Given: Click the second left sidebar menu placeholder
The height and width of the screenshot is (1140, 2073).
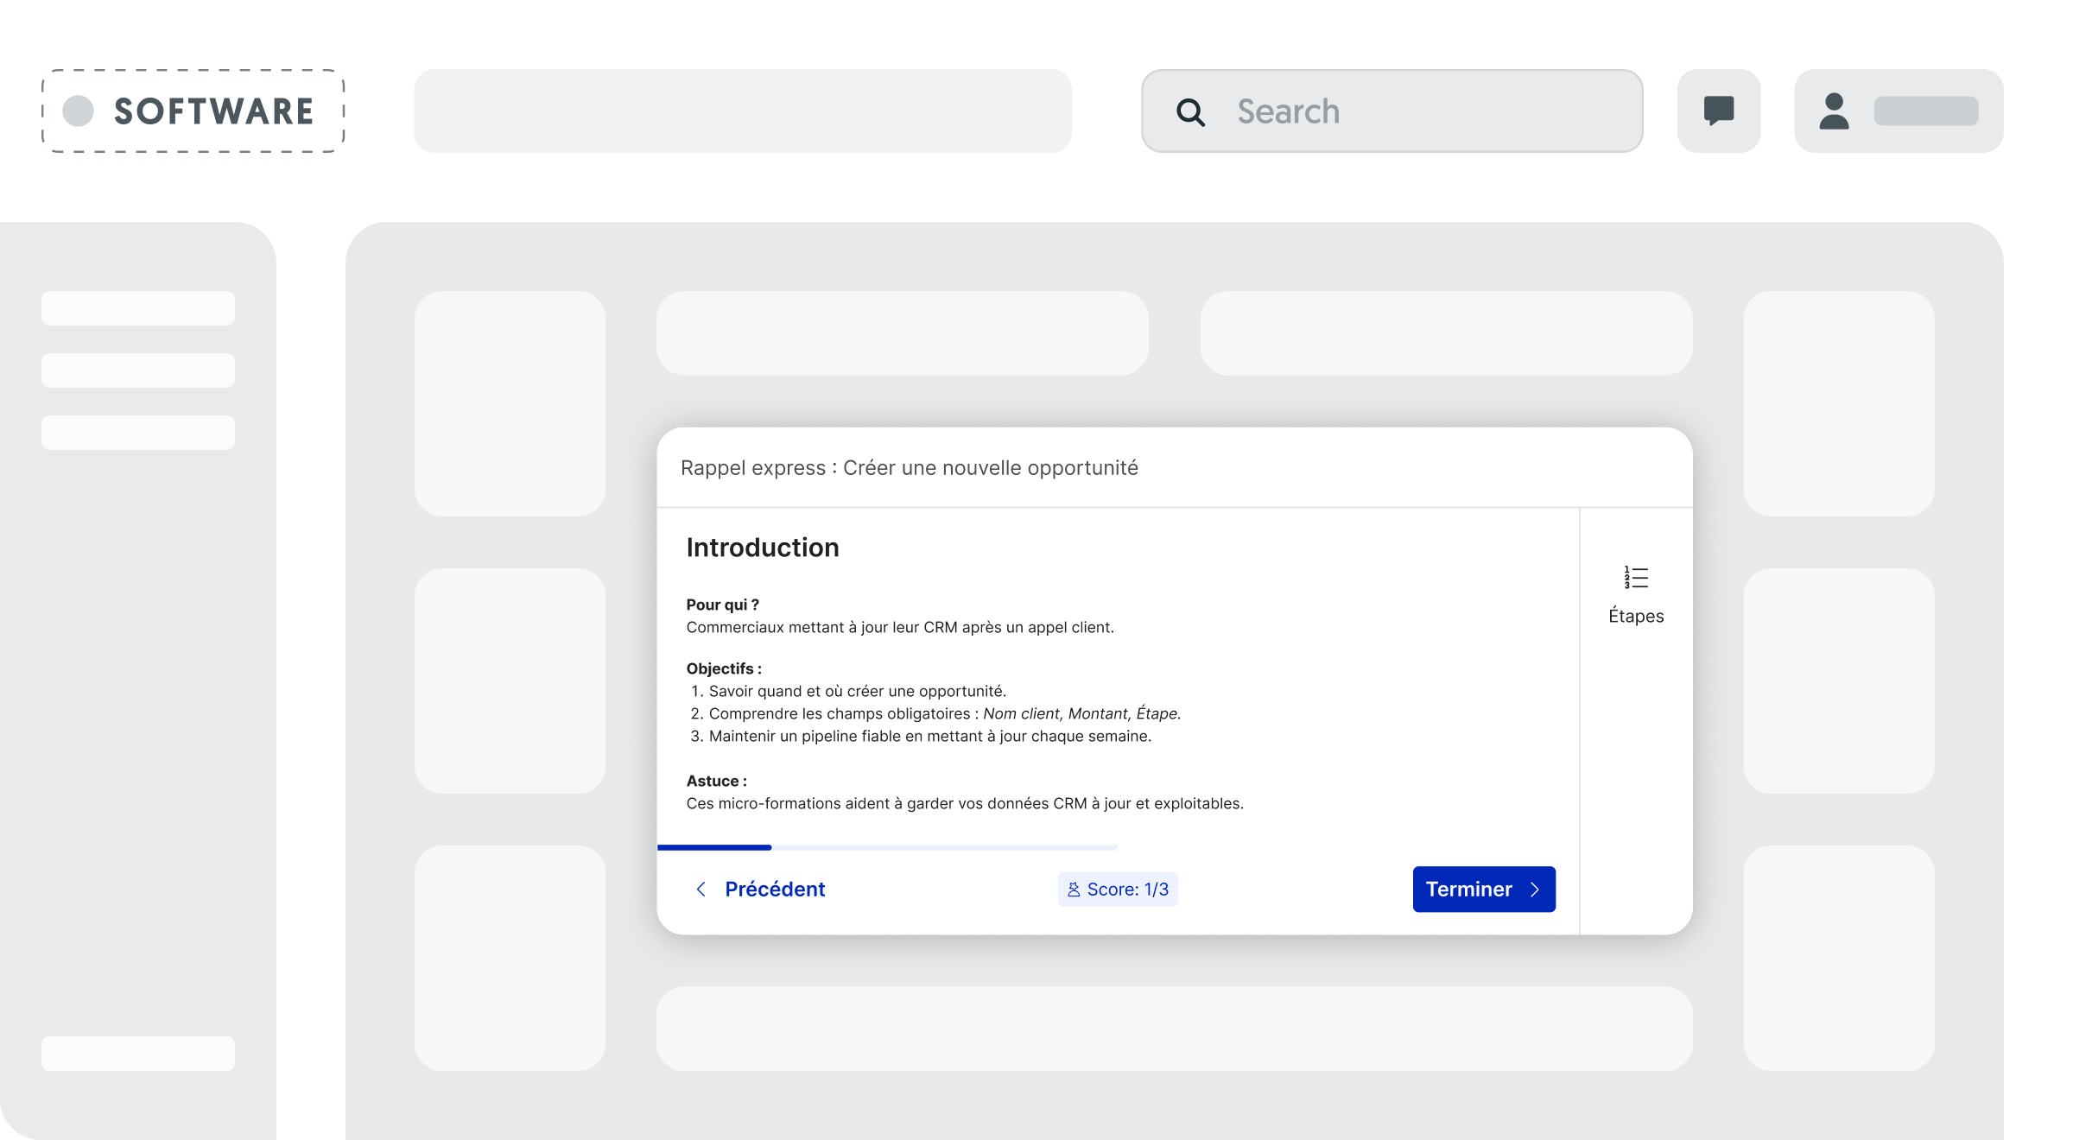Looking at the screenshot, I should [138, 370].
